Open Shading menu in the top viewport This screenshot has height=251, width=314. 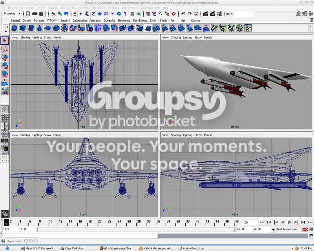[x=25, y=37]
